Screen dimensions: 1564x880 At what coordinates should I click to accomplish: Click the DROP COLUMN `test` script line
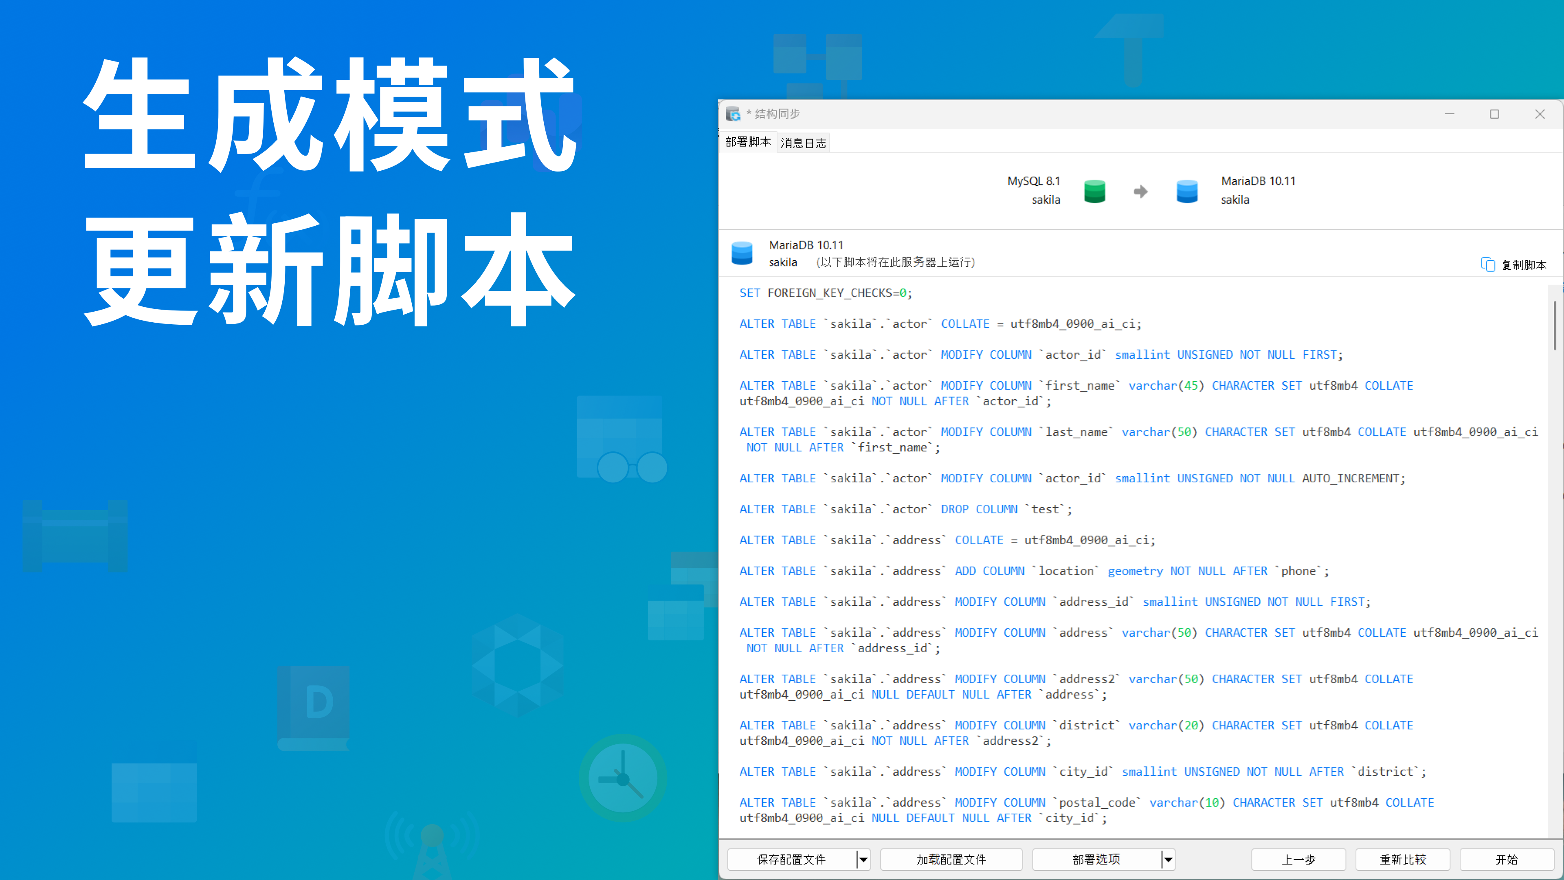click(905, 510)
